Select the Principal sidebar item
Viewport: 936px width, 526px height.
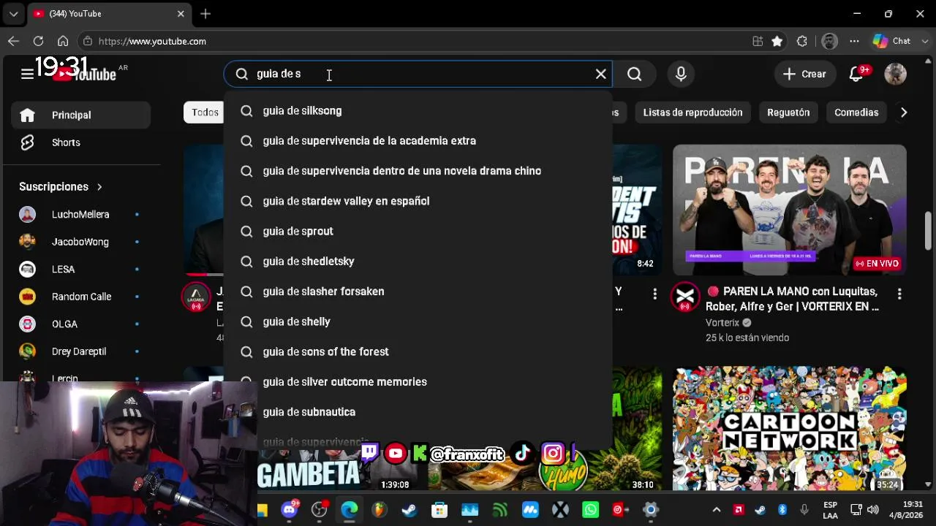pyautogui.click(x=80, y=115)
